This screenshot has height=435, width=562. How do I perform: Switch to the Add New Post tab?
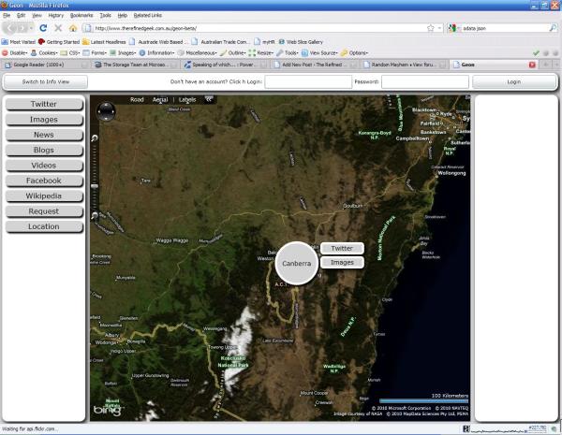[x=314, y=65]
